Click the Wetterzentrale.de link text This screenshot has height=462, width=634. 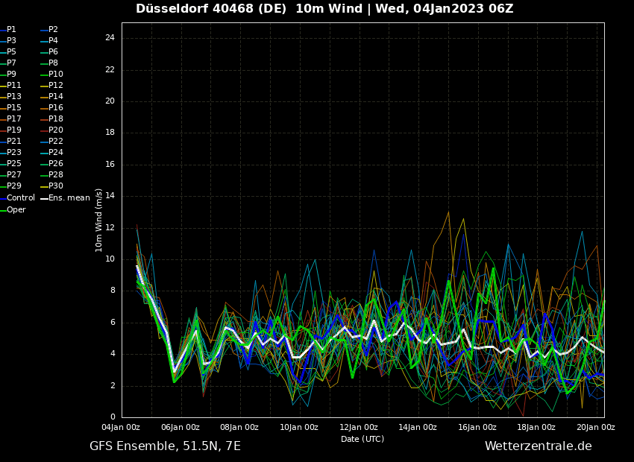click(x=538, y=446)
